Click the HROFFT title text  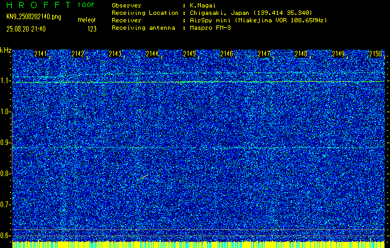(x=38, y=5)
